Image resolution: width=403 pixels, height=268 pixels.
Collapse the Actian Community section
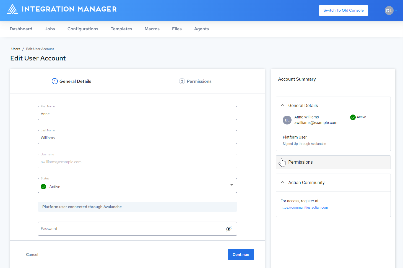point(283,182)
